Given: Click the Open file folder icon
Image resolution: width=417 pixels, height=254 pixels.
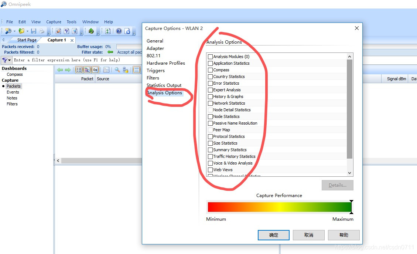Looking at the screenshot, I should pos(21,31).
